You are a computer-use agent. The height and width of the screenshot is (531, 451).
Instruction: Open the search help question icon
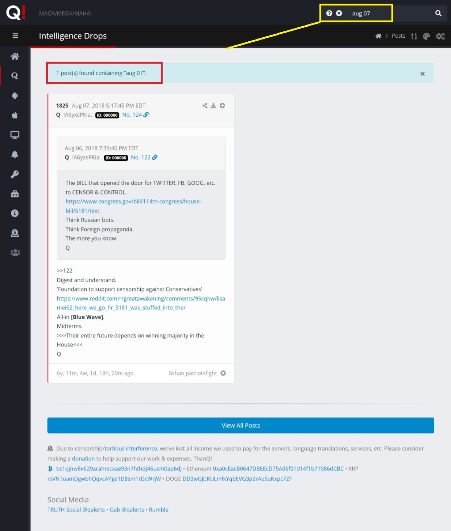pos(329,13)
